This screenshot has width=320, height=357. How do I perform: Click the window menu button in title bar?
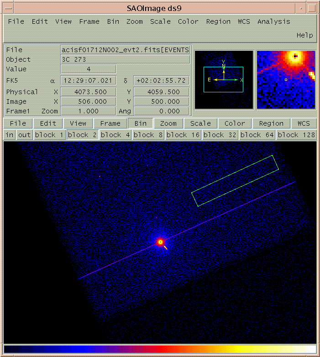tap(8, 8)
